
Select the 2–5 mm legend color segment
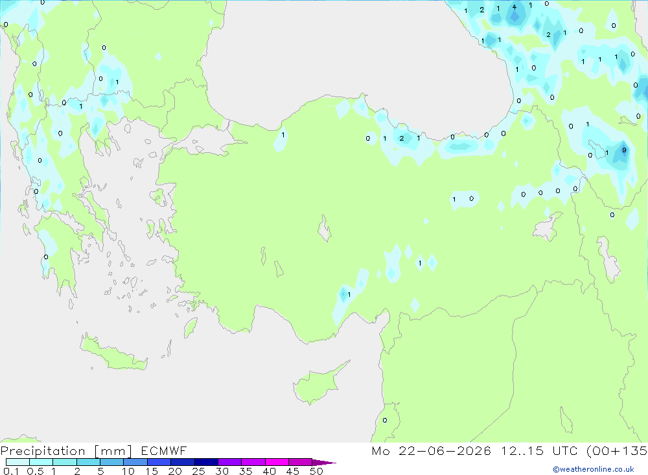pos(88,462)
